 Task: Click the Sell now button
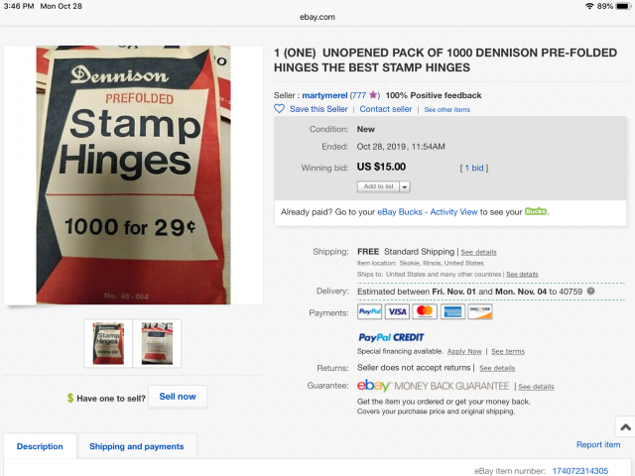point(178,397)
